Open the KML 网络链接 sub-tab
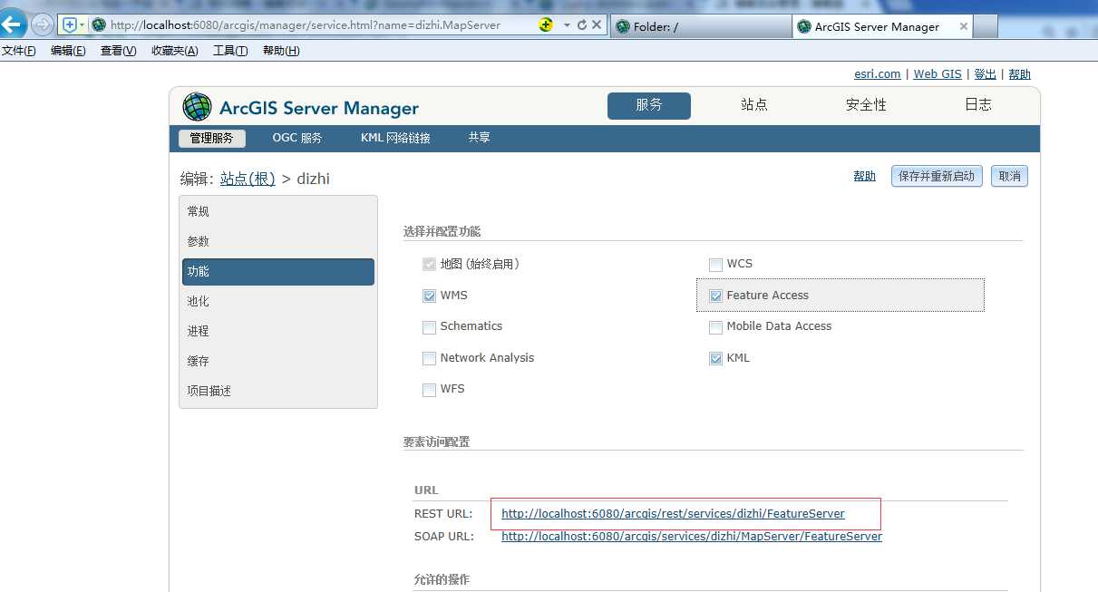The height and width of the screenshot is (592, 1098). click(395, 139)
